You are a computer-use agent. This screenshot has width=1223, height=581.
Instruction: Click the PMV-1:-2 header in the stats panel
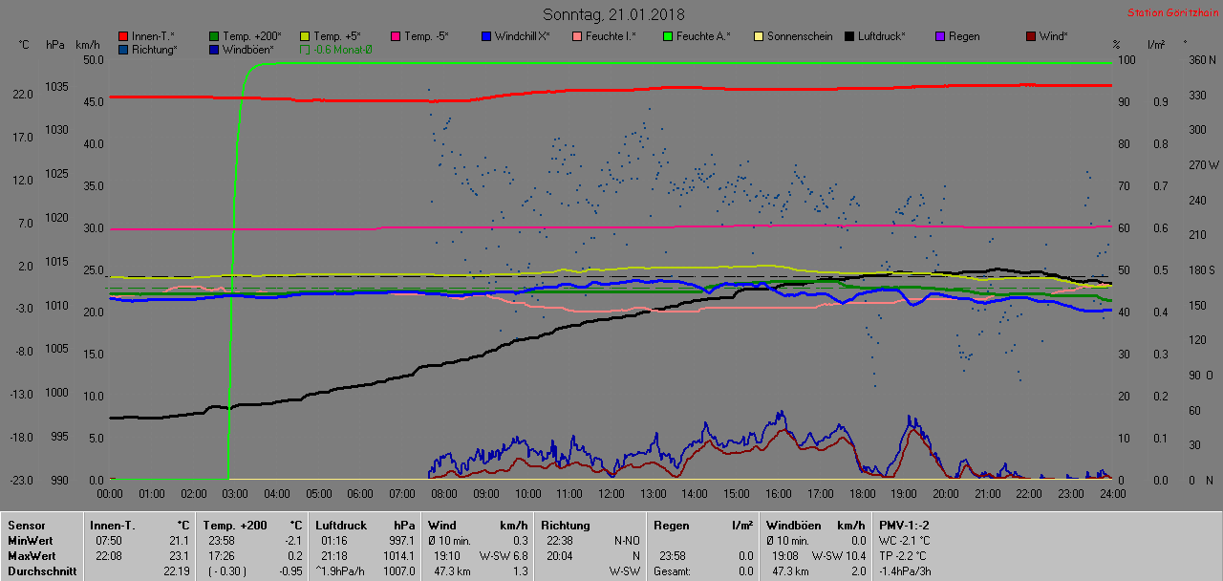903,525
